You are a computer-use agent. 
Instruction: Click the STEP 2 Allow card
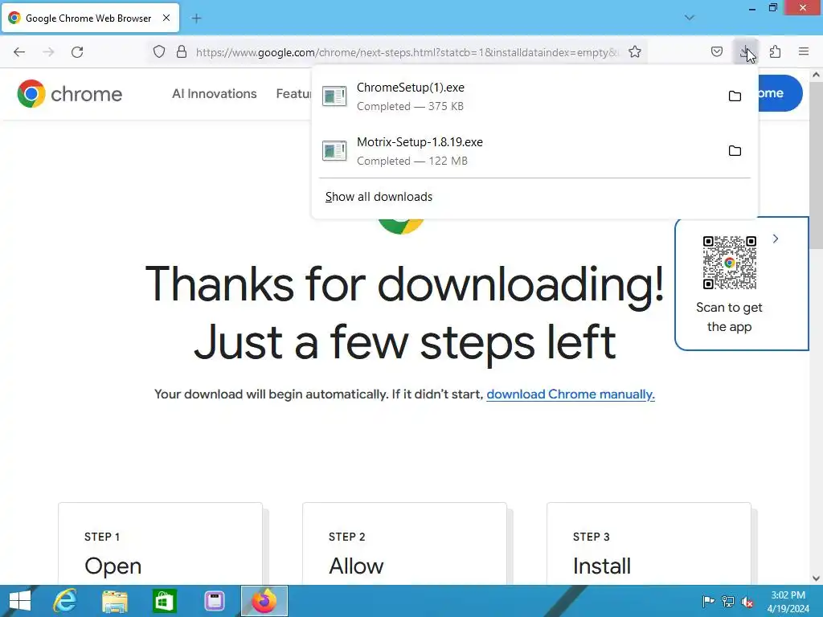pyautogui.click(x=405, y=544)
